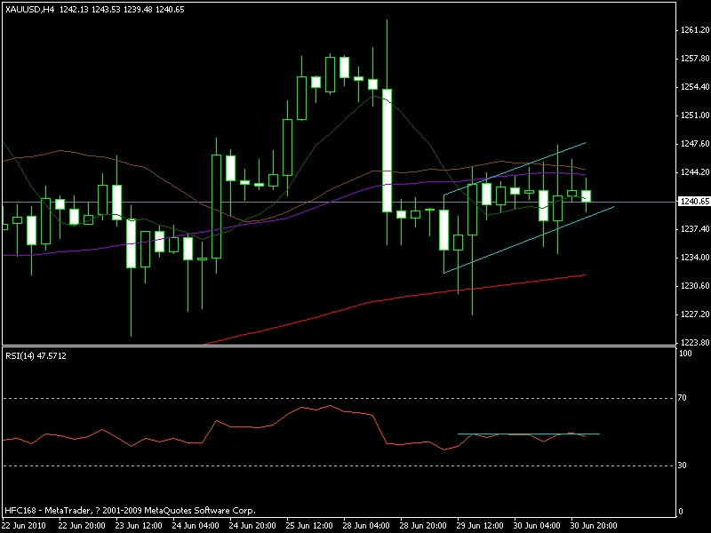
Task: Click the HFC168 - MetaTrader copyright text
Action: pyautogui.click(x=130, y=510)
